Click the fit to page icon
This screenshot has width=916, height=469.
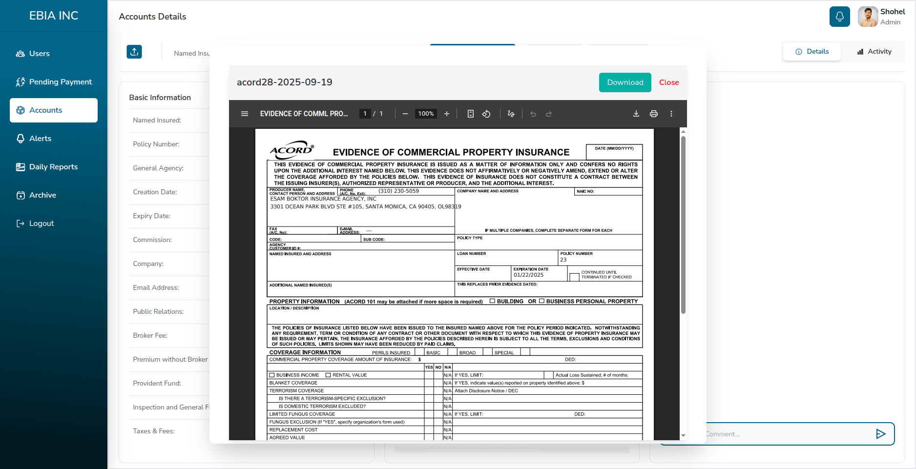[470, 114]
